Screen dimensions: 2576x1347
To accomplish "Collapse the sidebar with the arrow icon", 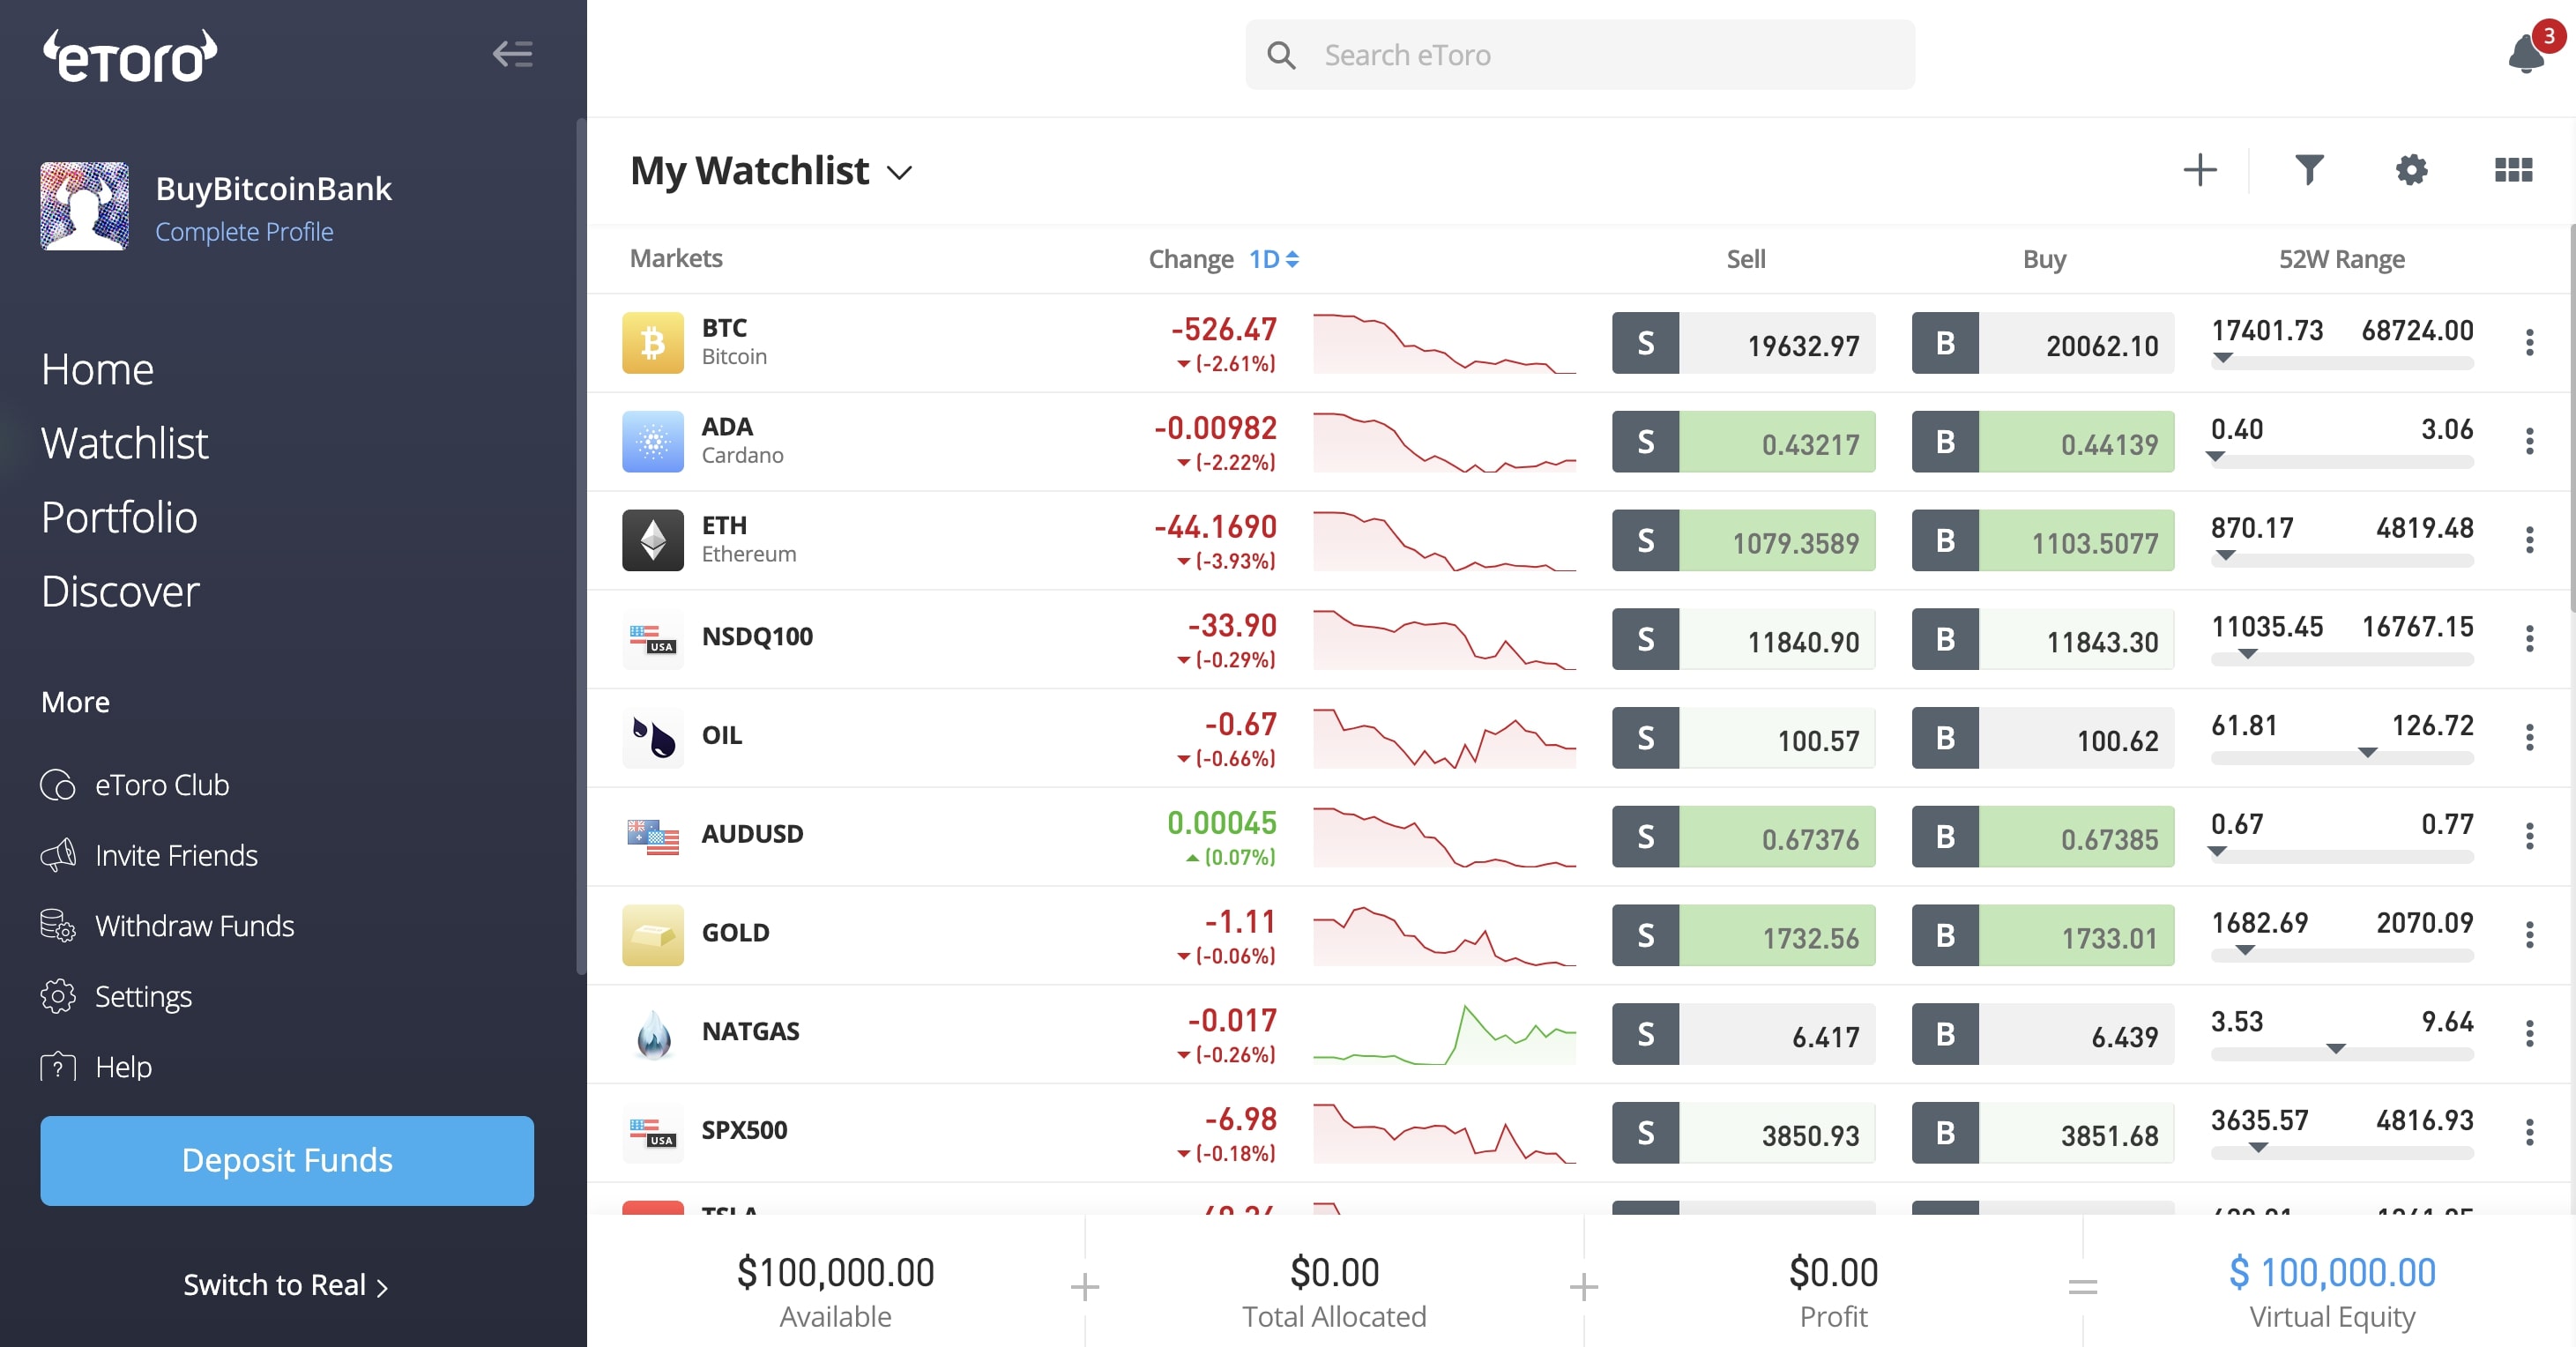I will point(512,54).
